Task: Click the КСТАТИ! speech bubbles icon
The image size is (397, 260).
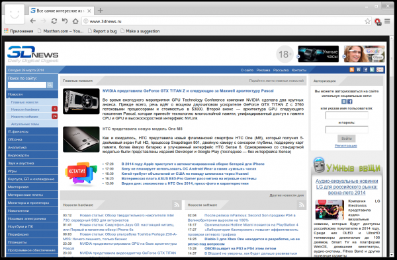Action: 81,174
